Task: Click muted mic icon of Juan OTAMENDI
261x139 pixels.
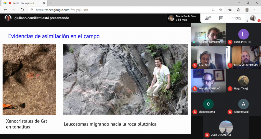Action: click(207, 135)
